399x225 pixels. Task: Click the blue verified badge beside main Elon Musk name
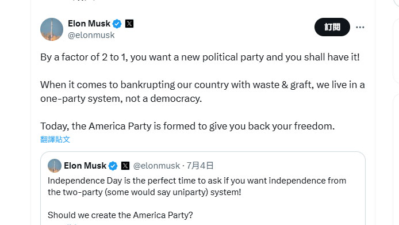[x=117, y=24]
